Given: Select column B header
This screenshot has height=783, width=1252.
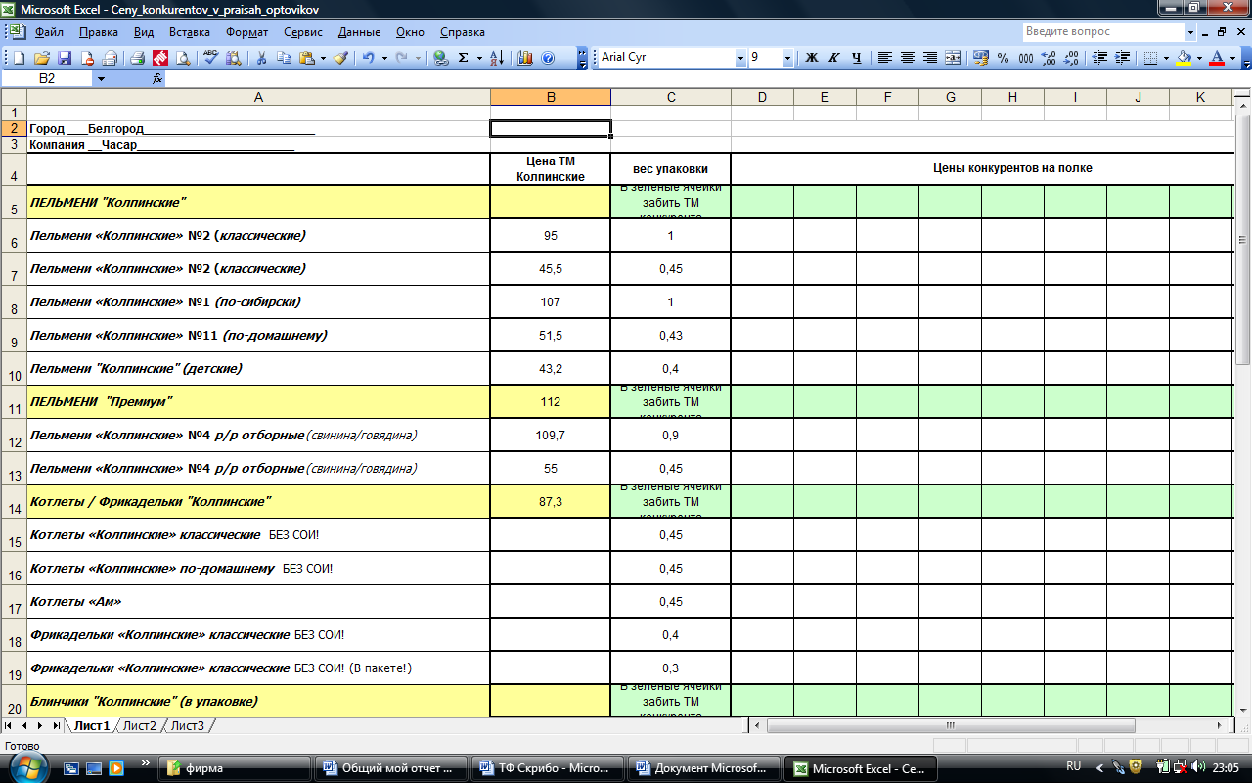Looking at the screenshot, I should point(551,97).
